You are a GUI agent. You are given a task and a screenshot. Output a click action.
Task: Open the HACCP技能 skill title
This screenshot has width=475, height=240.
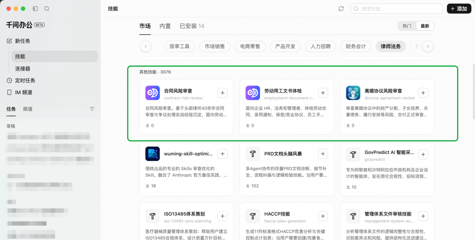277,214
